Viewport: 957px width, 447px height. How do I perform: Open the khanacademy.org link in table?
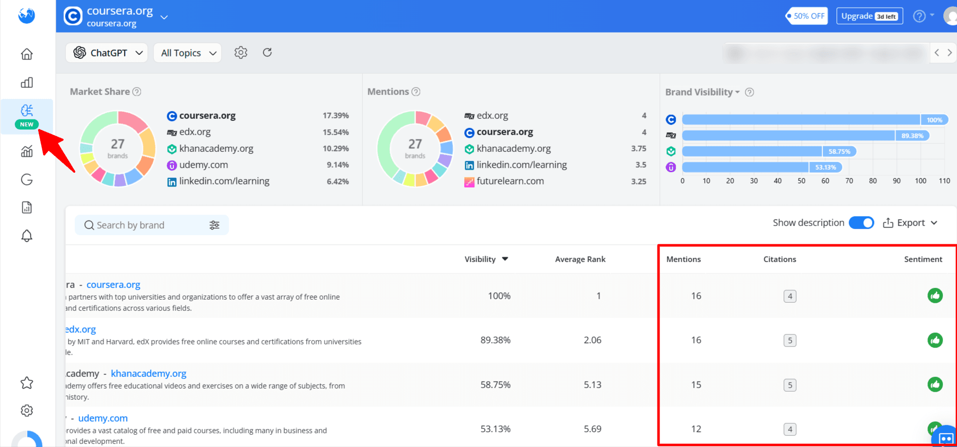click(x=148, y=374)
